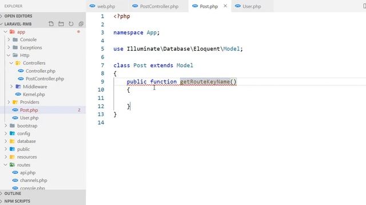Select the resources folder icon
The width and height of the screenshot is (366, 205).
click(x=13, y=157)
